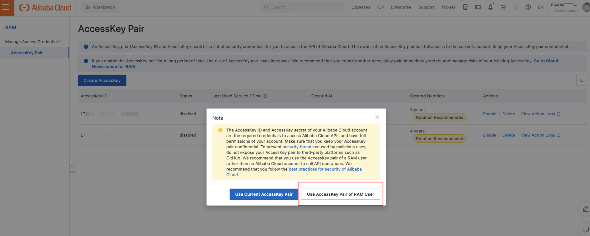Click Rotation Recommended badge for 3 years key
This screenshot has width=590, height=236.
click(x=439, y=117)
